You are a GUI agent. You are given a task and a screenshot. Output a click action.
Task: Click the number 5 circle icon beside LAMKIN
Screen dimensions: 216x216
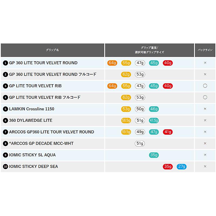pyautogui.click(x=5, y=109)
